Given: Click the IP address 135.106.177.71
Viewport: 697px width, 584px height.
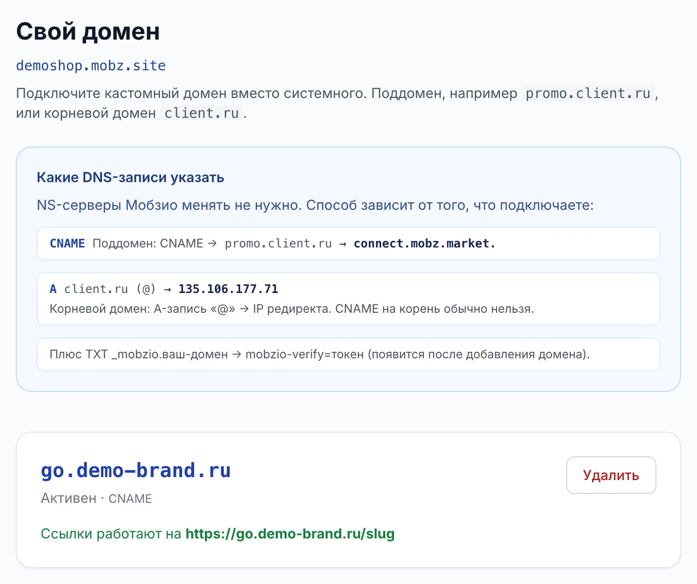Looking at the screenshot, I should (228, 289).
